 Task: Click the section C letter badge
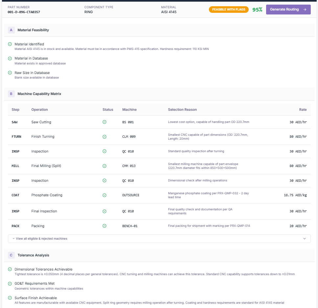tap(11, 255)
